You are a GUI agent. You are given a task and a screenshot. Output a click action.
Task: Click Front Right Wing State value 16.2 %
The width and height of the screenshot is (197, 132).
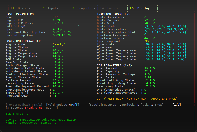(150, 83)
